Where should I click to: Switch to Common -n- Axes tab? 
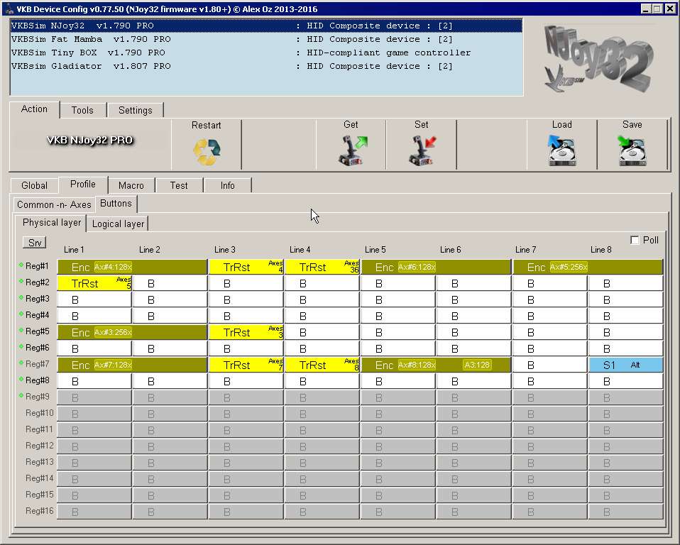click(54, 204)
